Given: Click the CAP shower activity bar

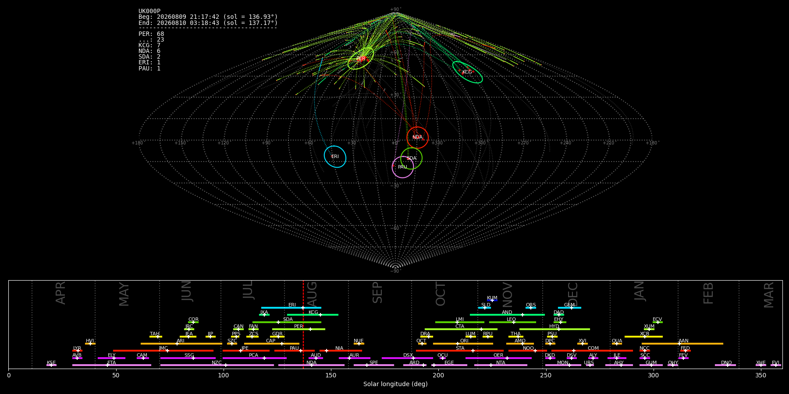Looking at the screenshot, I should (x=272, y=344).
